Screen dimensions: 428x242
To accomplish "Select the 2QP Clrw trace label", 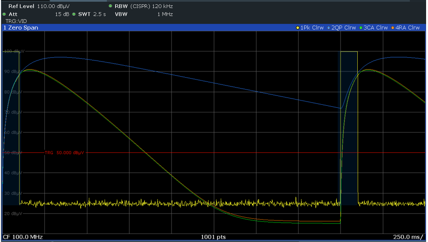I will pyautogui.click(x=343, y=28).
